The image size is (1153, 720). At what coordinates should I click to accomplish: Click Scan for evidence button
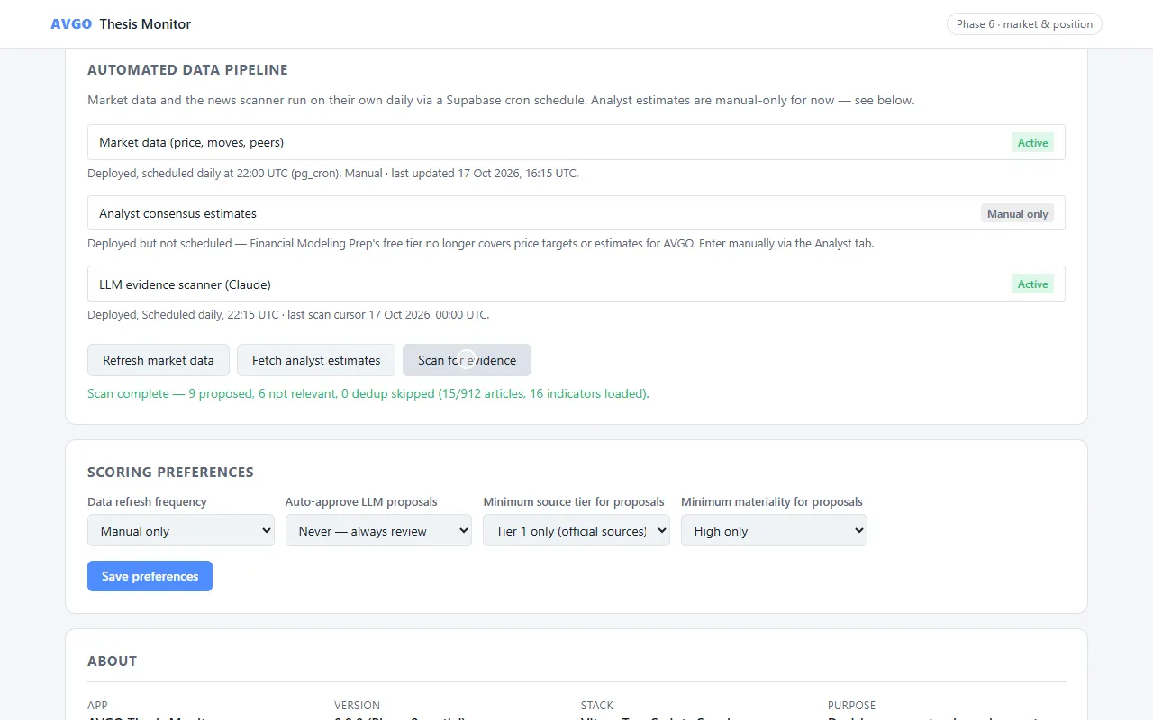467,360
